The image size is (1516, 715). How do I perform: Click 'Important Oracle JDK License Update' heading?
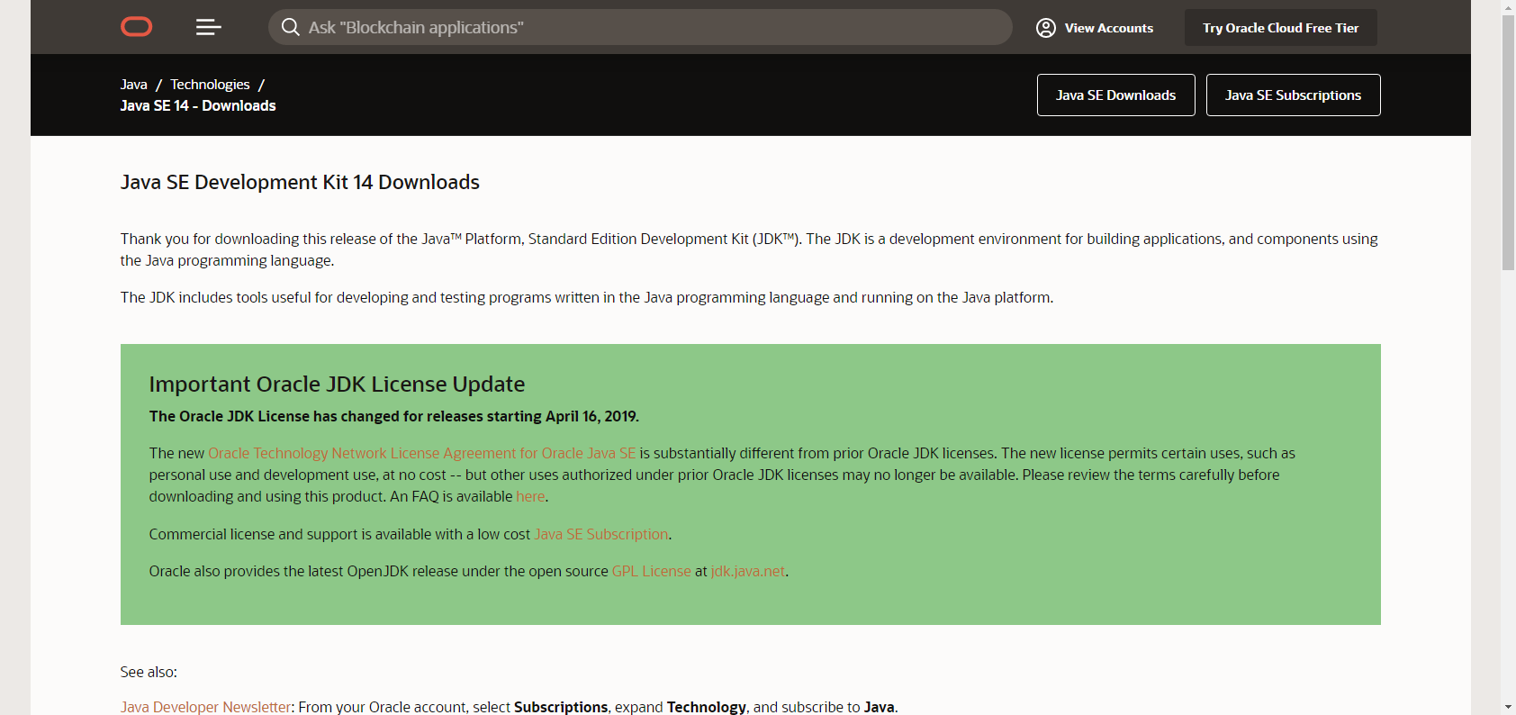(337, 385)
